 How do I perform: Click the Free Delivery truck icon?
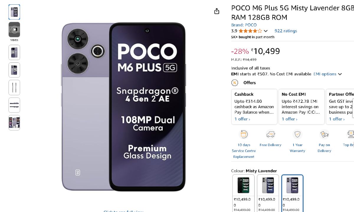tap(270, 134)
